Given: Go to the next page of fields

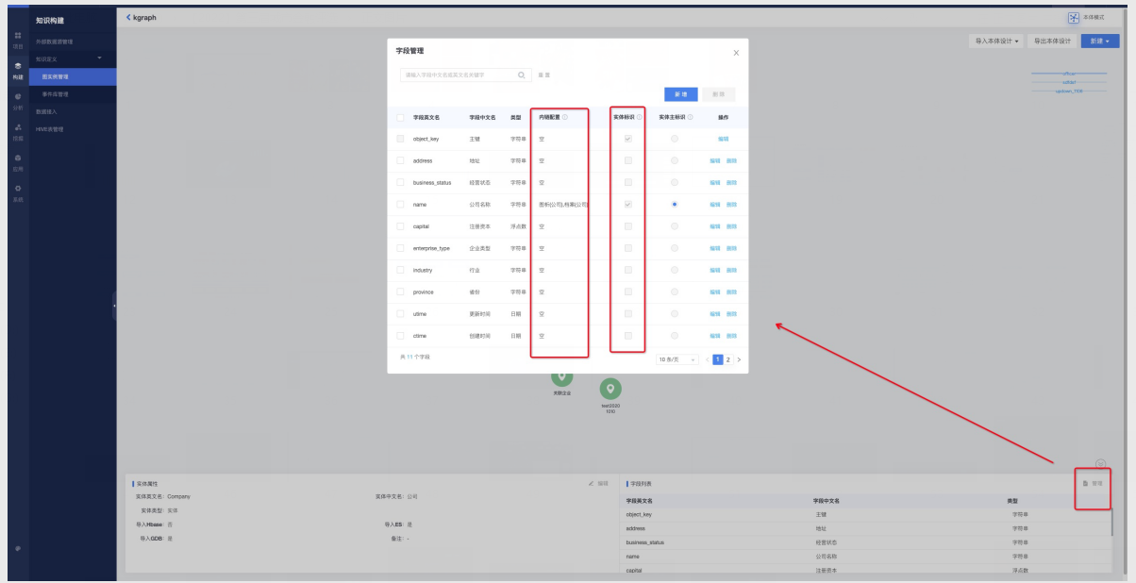Looking at the screenshot, I should click(x=739, y=359).
